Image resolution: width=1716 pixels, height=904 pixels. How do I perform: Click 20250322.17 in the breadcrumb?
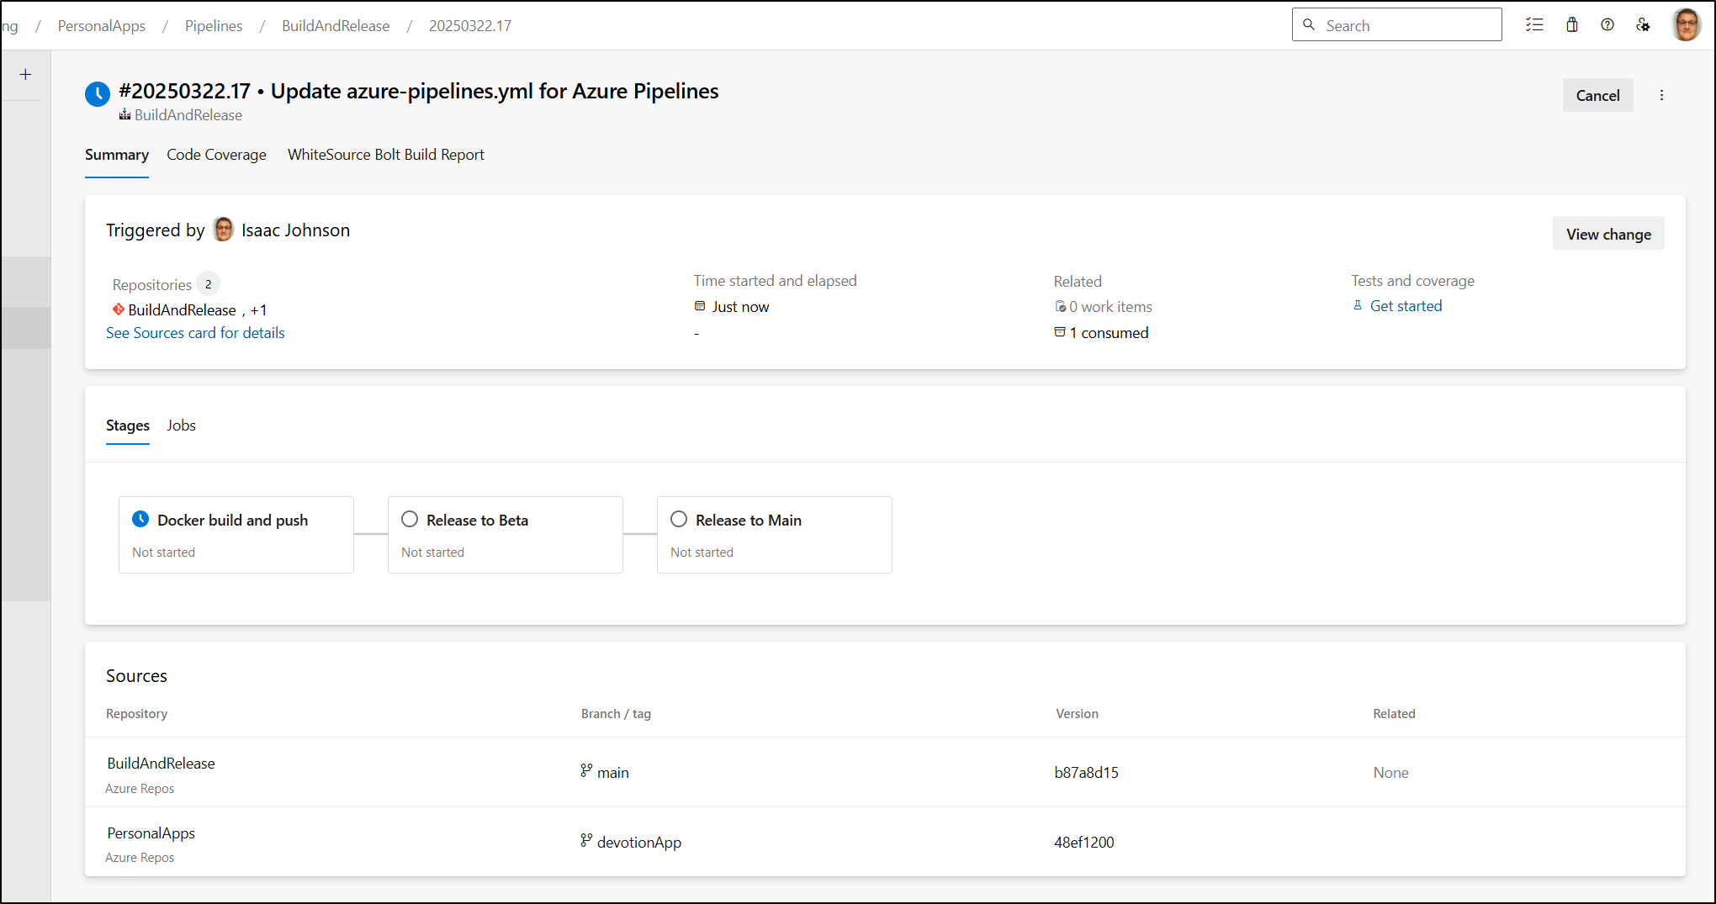click(470, 26)
